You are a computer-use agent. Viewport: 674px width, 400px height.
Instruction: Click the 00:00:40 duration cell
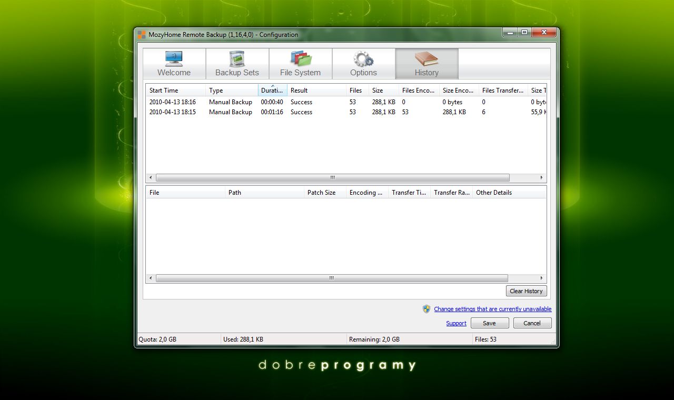(x=272, y=102)
